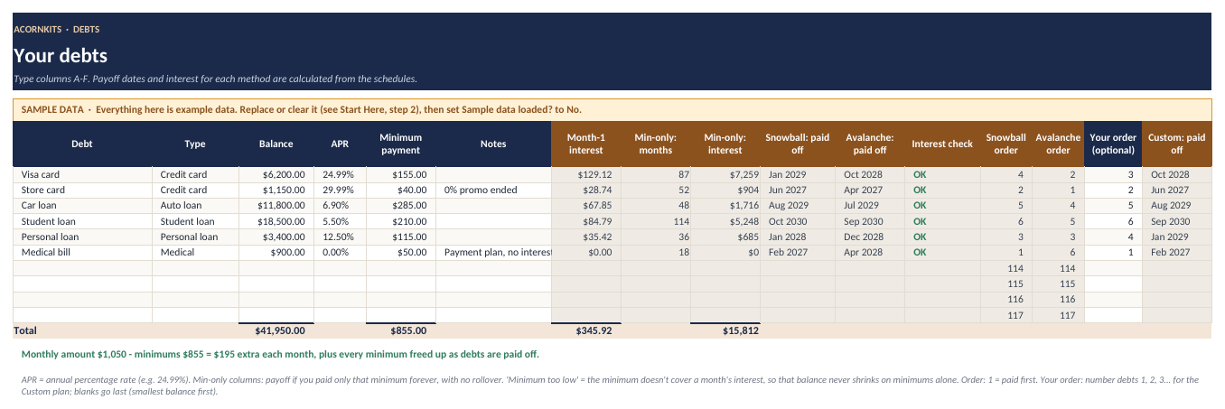This screenshot has height=409, width=1225.
Task: Select the total balance "$41,950.00"
Action: pos(276,331)
